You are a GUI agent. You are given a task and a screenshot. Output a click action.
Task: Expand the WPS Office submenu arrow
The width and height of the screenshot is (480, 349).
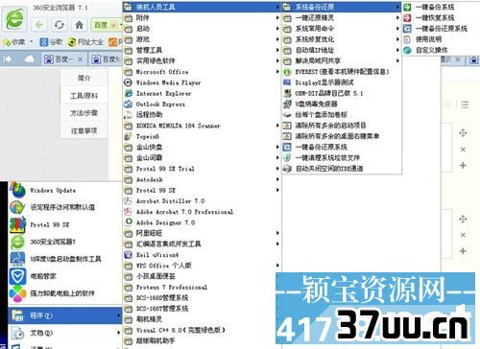(x=277, y=266)
